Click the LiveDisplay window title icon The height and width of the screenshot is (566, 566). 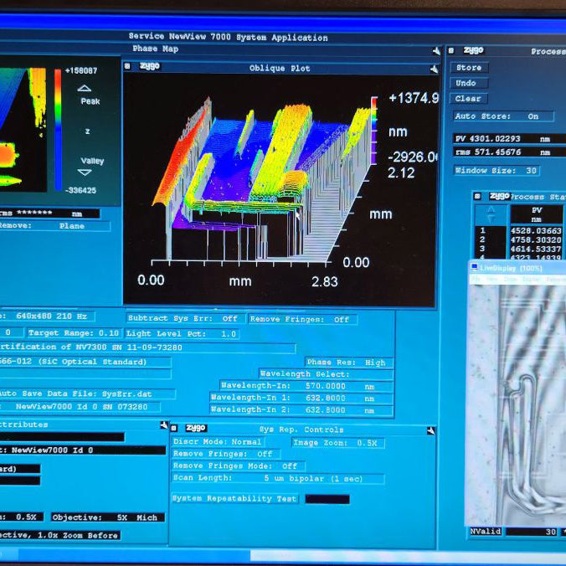coord(474,267)
